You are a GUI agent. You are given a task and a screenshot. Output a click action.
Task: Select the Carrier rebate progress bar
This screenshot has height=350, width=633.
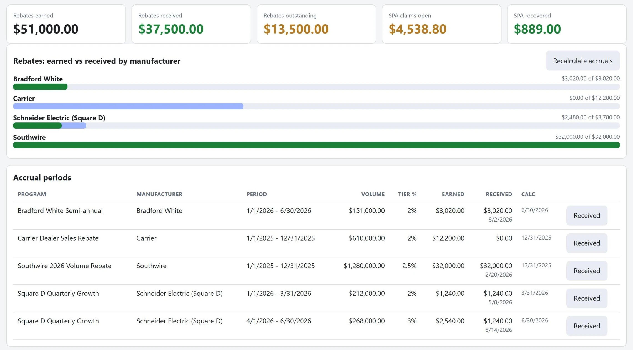pos(316,106)
